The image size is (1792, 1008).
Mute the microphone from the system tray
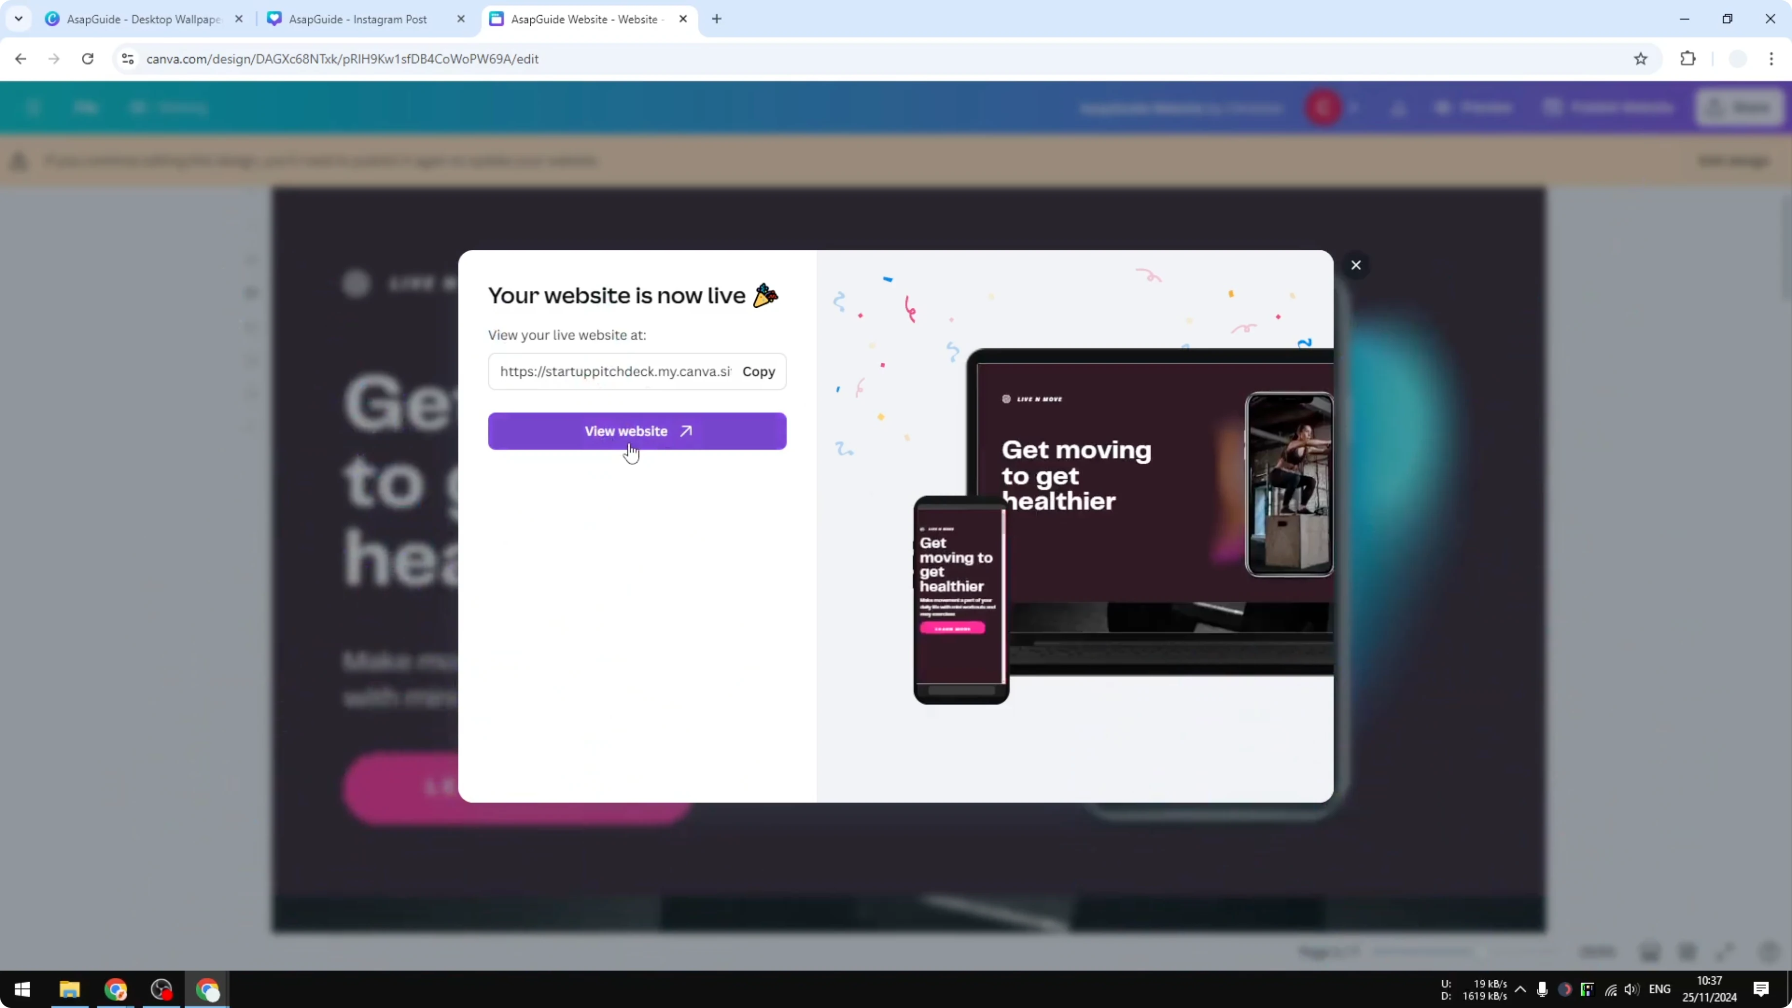point(1542,989)
